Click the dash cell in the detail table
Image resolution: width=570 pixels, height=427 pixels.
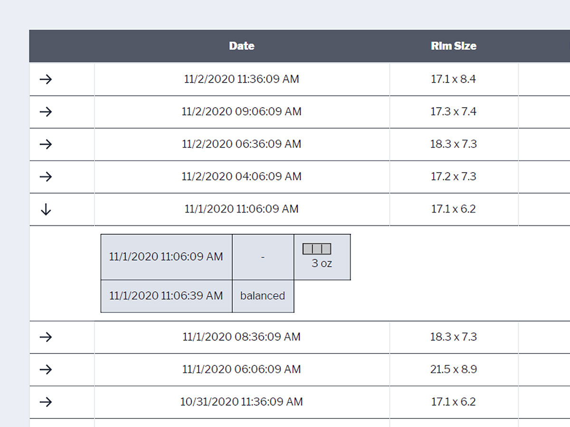263,257
